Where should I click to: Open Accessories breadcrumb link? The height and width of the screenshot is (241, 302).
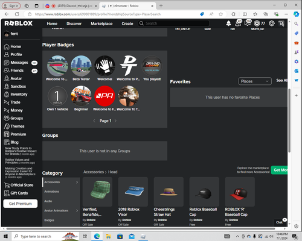coord(94,172)
